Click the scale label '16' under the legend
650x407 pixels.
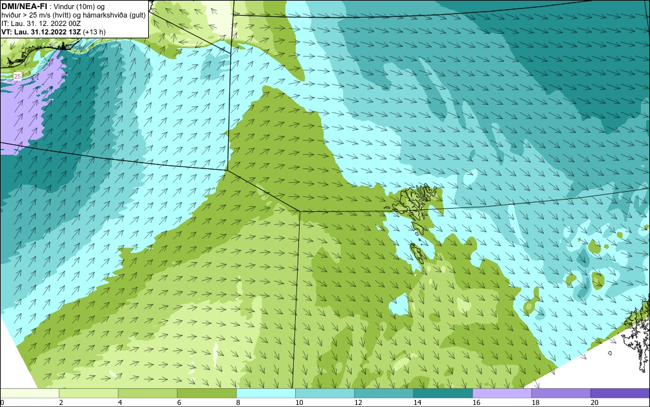476,402
